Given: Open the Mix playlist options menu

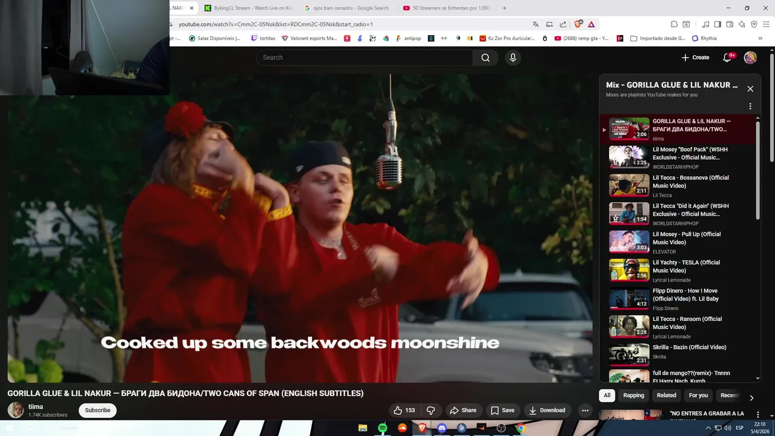Looking at the screenshot, I should (x=750, y=107).
